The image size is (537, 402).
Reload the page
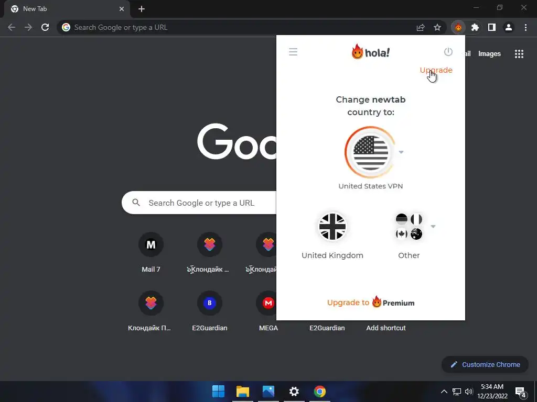(45, 27)
